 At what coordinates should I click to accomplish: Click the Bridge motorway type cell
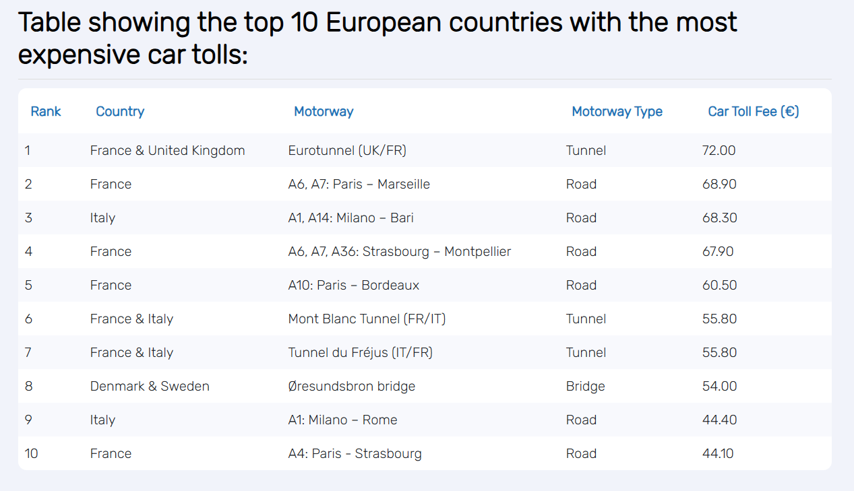585,386
